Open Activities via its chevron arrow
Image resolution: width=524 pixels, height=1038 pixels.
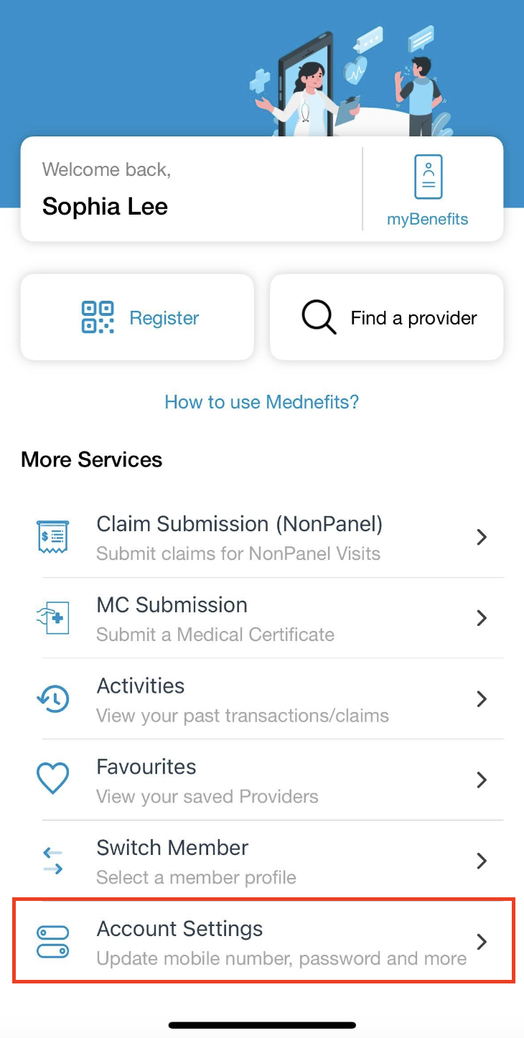pyautogui.click(x=482, y=699)
